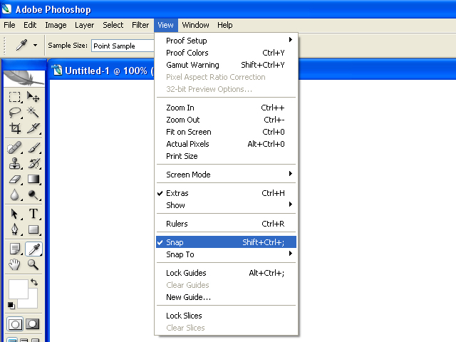456x342 pixels.
Task: Select the Move tool
Action: point(33,97)
